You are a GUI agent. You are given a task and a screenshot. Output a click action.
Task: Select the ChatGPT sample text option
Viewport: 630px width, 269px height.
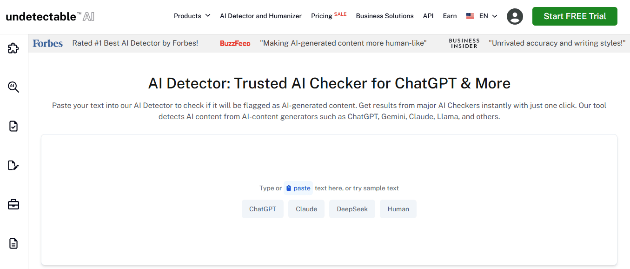tap(262, 208)
